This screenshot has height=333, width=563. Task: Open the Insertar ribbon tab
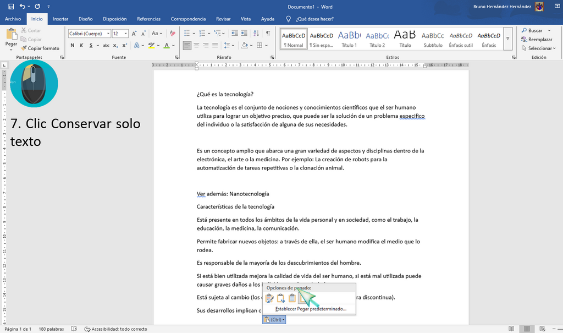[x=60, y=19]
